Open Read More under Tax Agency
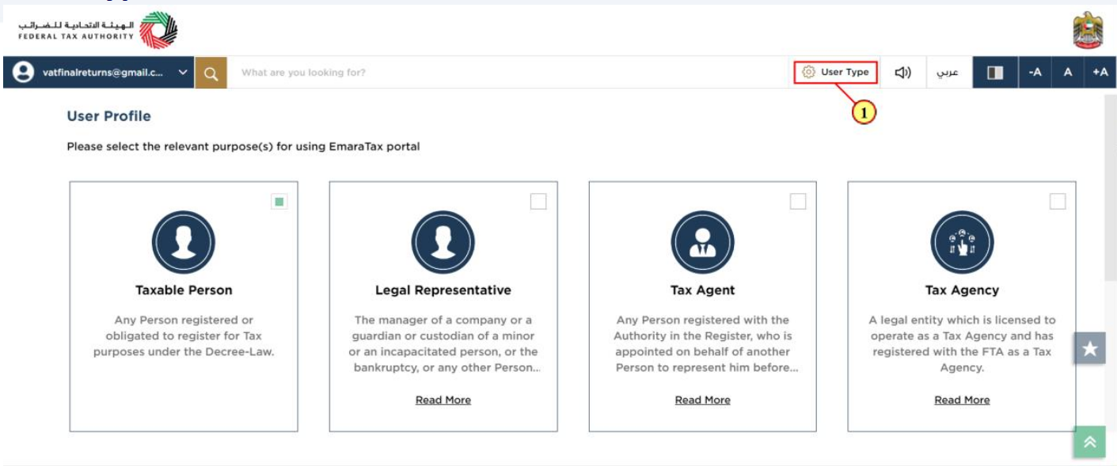 (962, 400)
